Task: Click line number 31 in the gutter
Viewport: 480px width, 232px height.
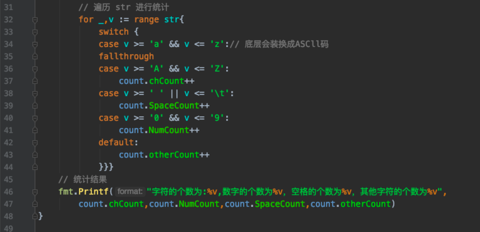Action: coord(8,7)
